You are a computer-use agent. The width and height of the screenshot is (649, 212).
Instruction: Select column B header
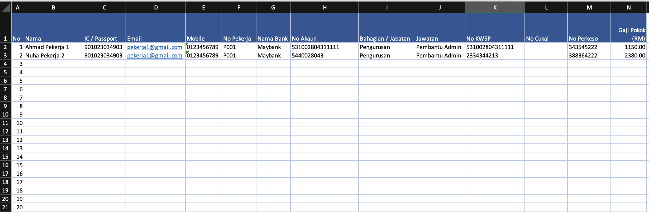[x=54, y=7]
